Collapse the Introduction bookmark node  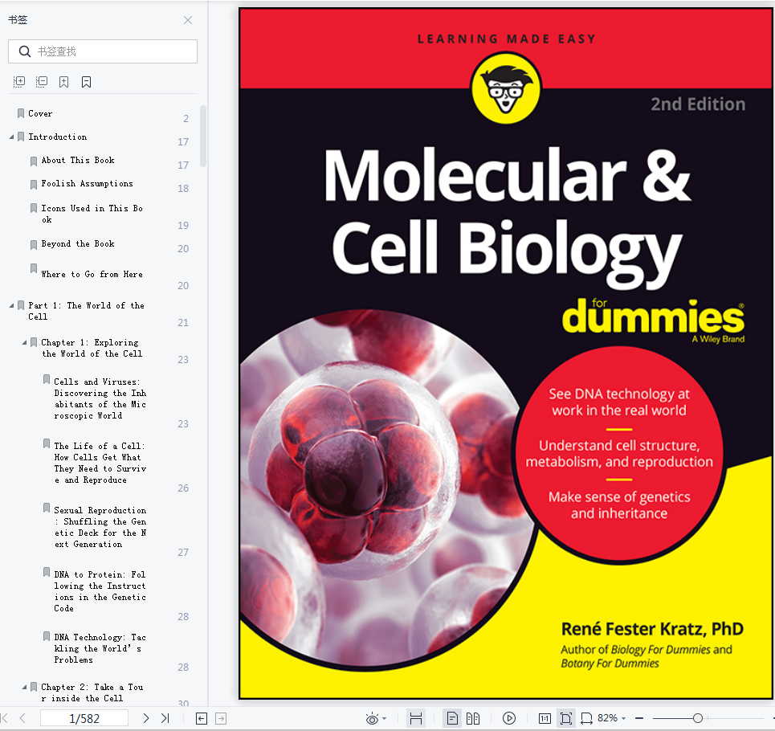pyautogui.click(x=11, y=137)
